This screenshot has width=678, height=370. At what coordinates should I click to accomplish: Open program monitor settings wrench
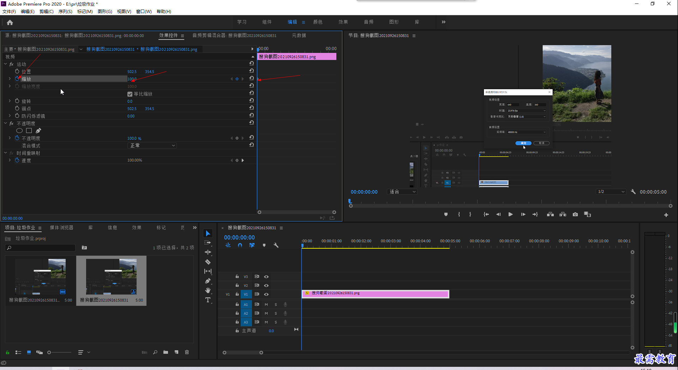click(x=633, y=192)
